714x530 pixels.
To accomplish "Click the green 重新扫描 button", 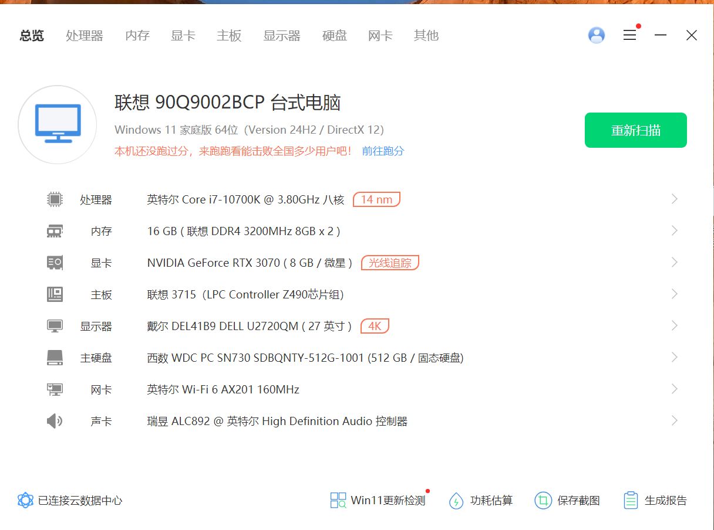I will click(636, 130).
